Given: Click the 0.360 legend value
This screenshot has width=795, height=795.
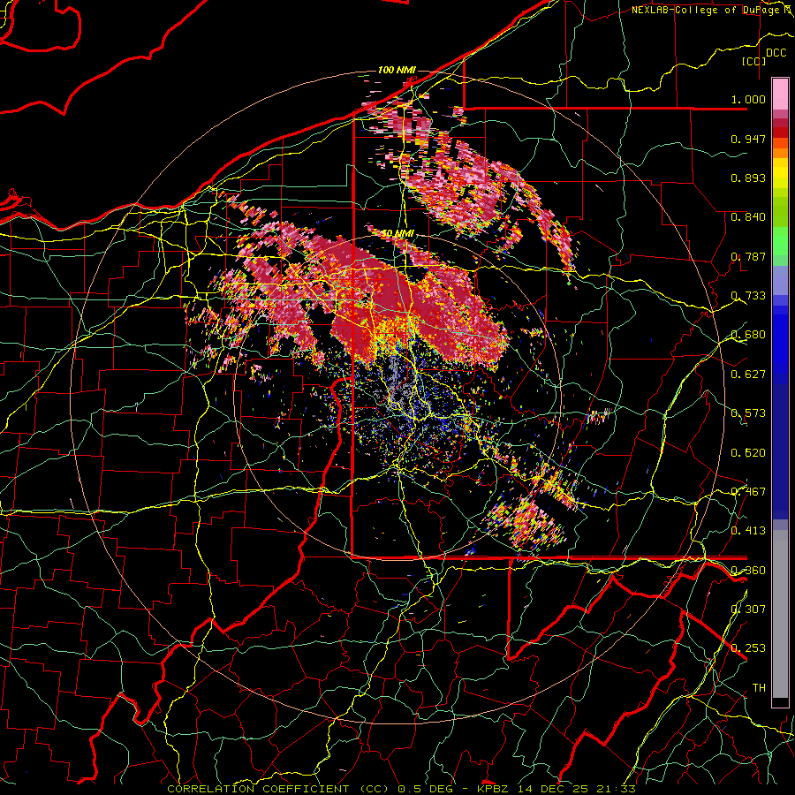Looking at the screenshot, I should pyautogui.click(x=748, y=571).
